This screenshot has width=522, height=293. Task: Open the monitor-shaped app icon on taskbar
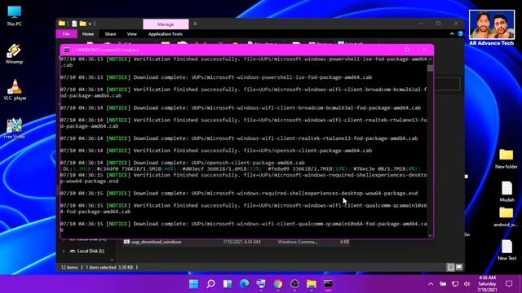coord(261,284)
